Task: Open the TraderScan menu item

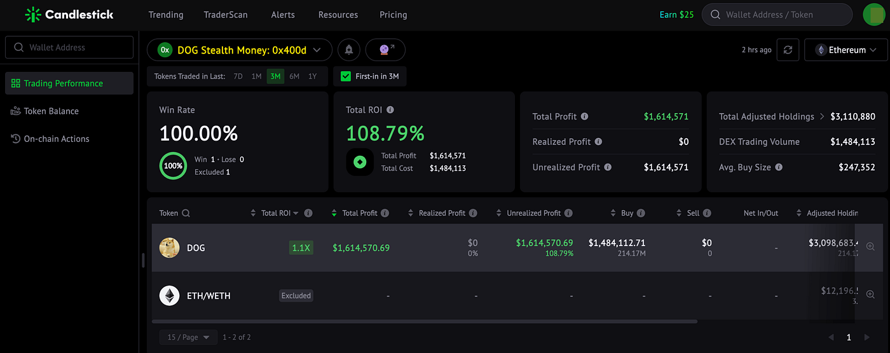Action: [x=226, y=15]
